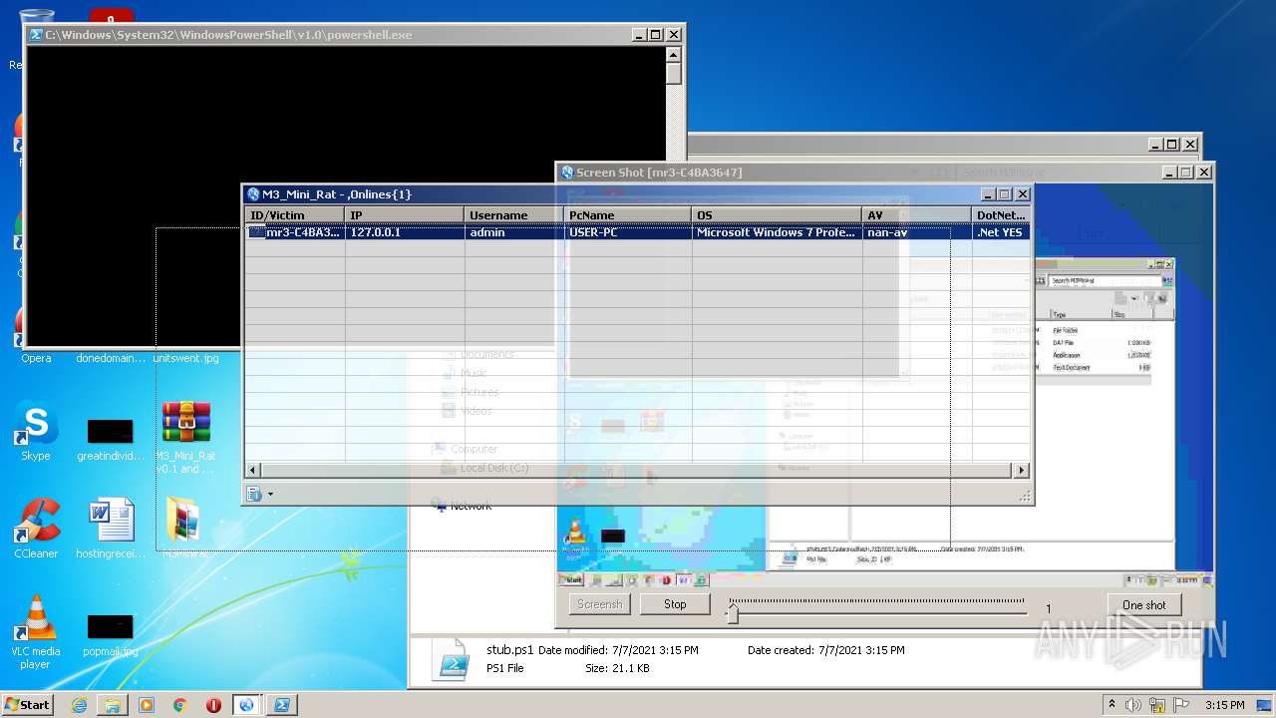Click the Internet Explorer taskbar icon

pos(79,705)
